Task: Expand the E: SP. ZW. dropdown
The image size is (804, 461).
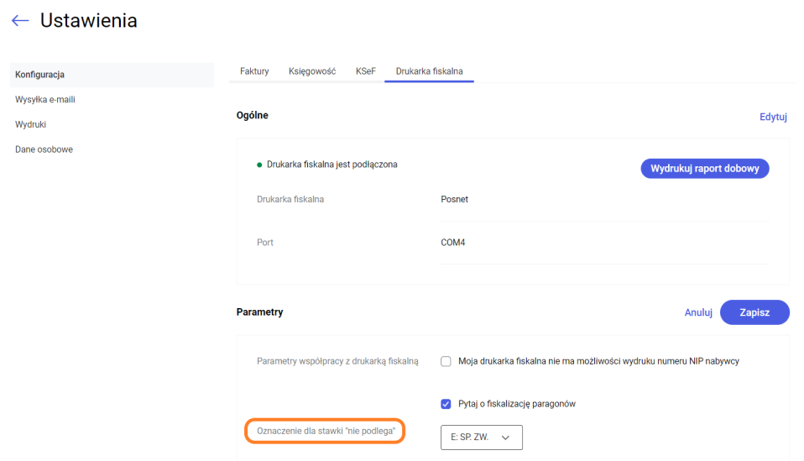Action: click(x=481, y=437)
